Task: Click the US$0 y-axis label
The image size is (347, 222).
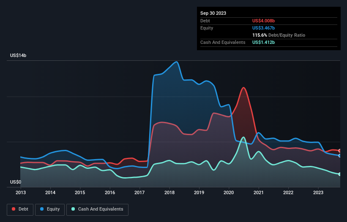Action: click(x=16, y=182)
